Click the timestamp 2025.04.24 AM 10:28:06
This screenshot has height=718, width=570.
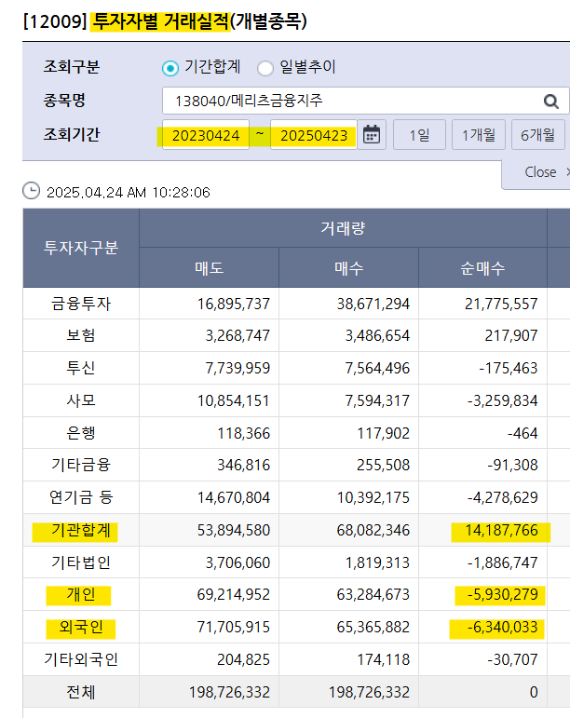[129, 193]
